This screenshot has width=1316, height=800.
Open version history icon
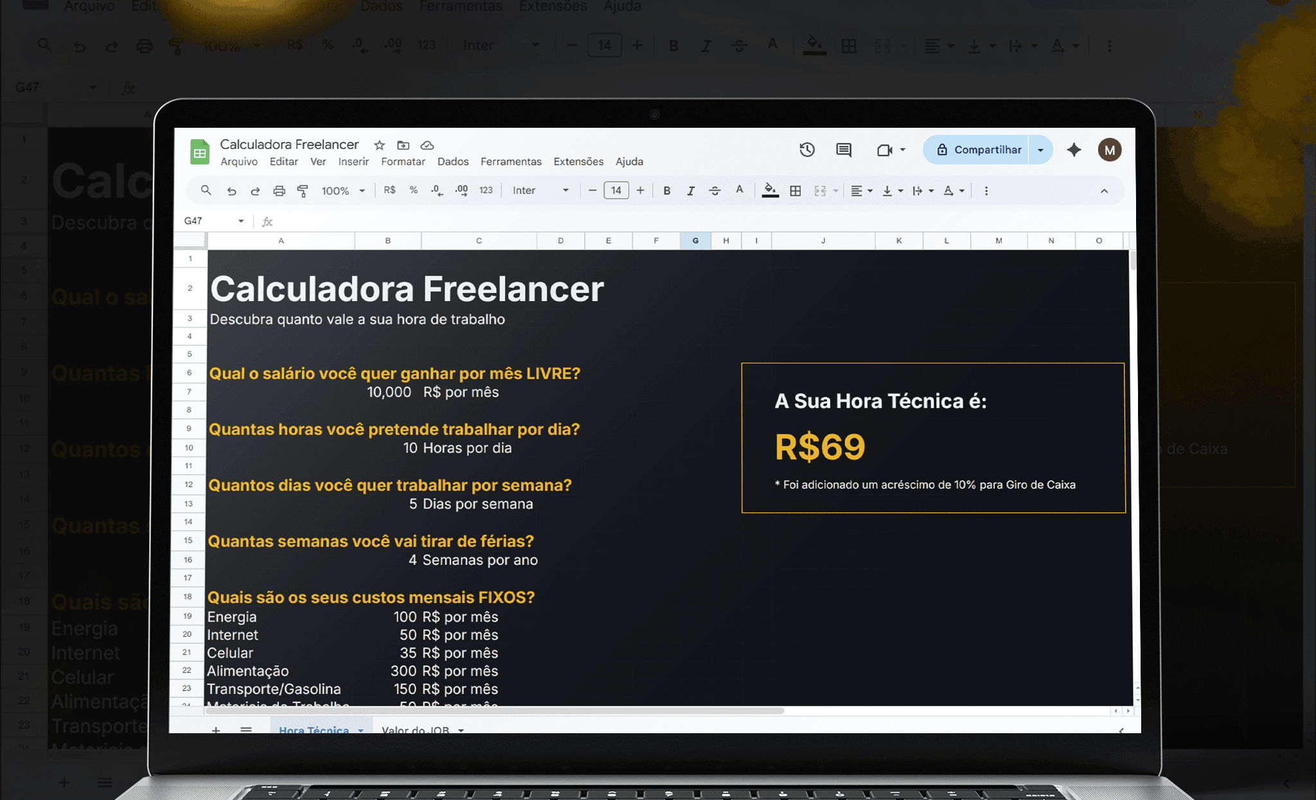807,150
